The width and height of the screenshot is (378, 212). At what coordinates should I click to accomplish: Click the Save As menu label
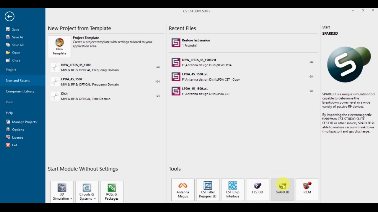[18, 37]
